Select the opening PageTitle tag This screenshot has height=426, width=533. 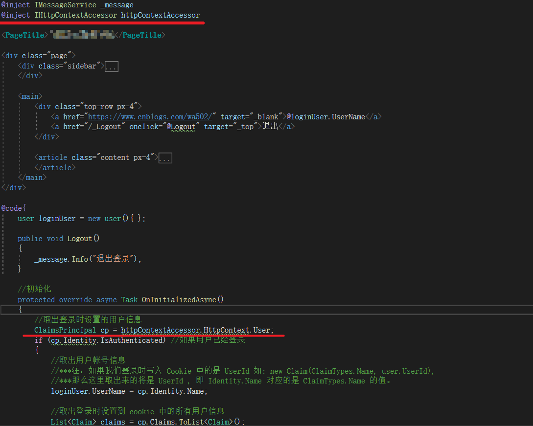(25, 35)
